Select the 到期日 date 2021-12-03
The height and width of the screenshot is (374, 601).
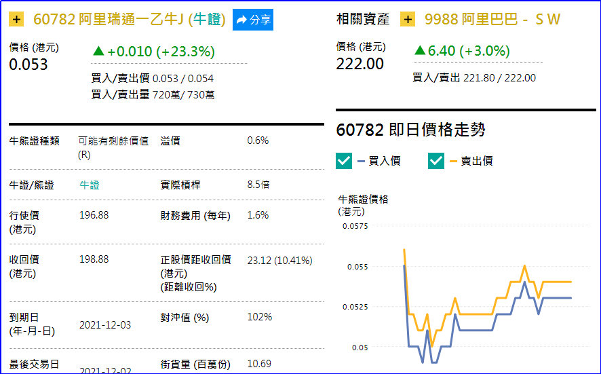coord(105,325)
